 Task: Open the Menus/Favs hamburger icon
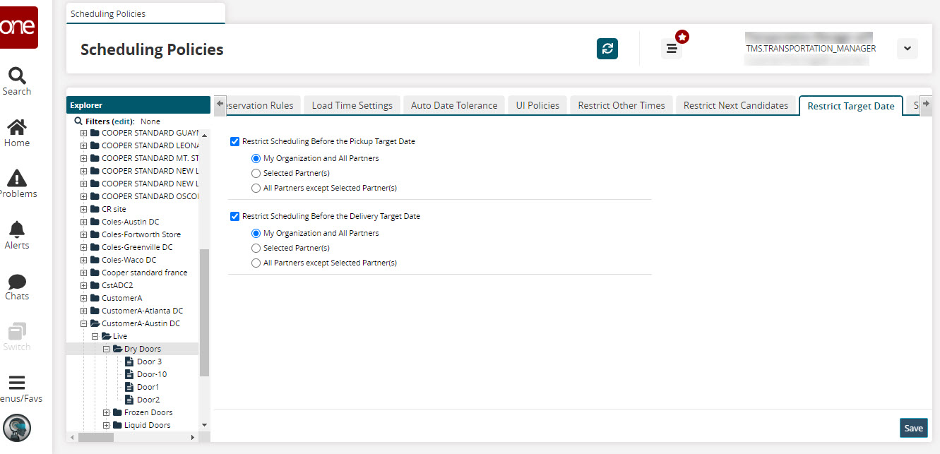(17, 383)
